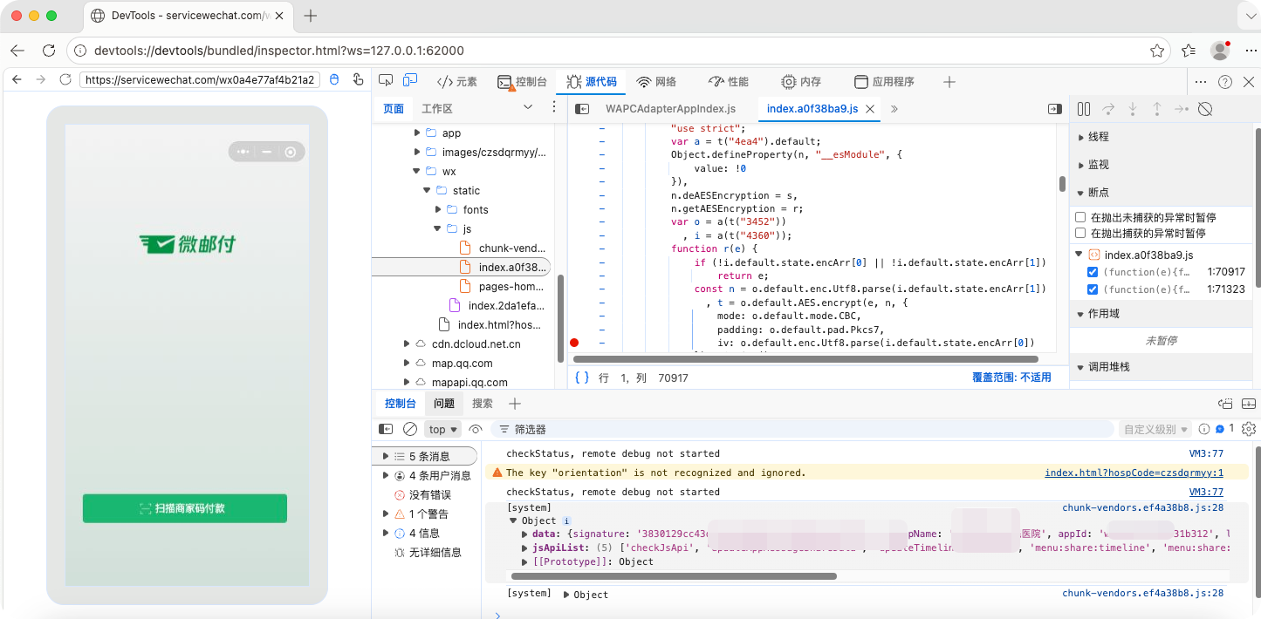
Task: Focus the console 筛选器 filter field
Action: point(803,429)
